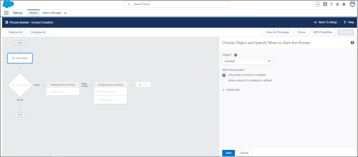
Task: Click the Save button
Action: pyautogui.click(x=229, y=153)
